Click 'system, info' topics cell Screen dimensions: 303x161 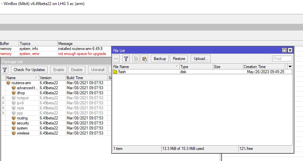[x=28, y=49]
